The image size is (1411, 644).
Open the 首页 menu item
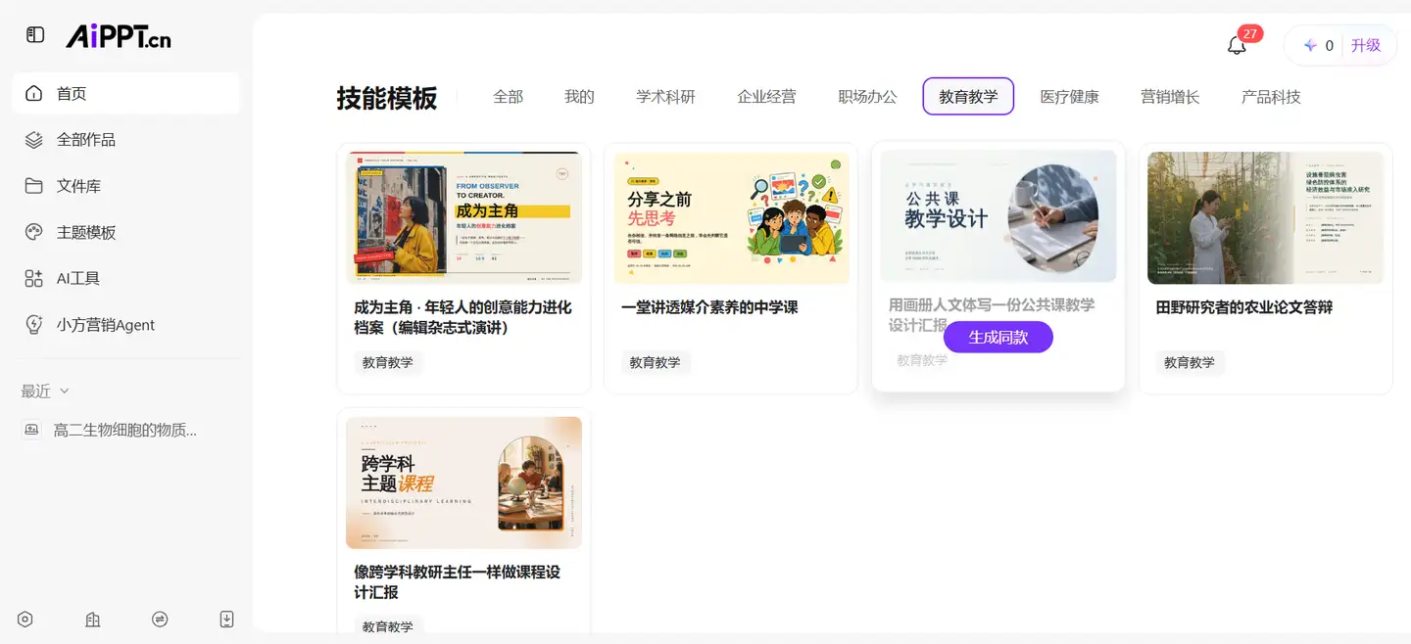click(x=126, y=94)
